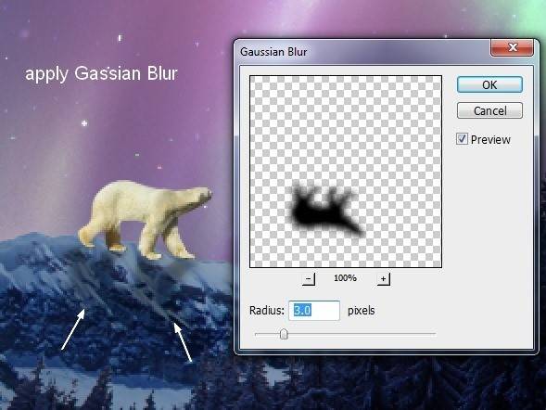Click into the Radius input field

(x=314, y=311)
